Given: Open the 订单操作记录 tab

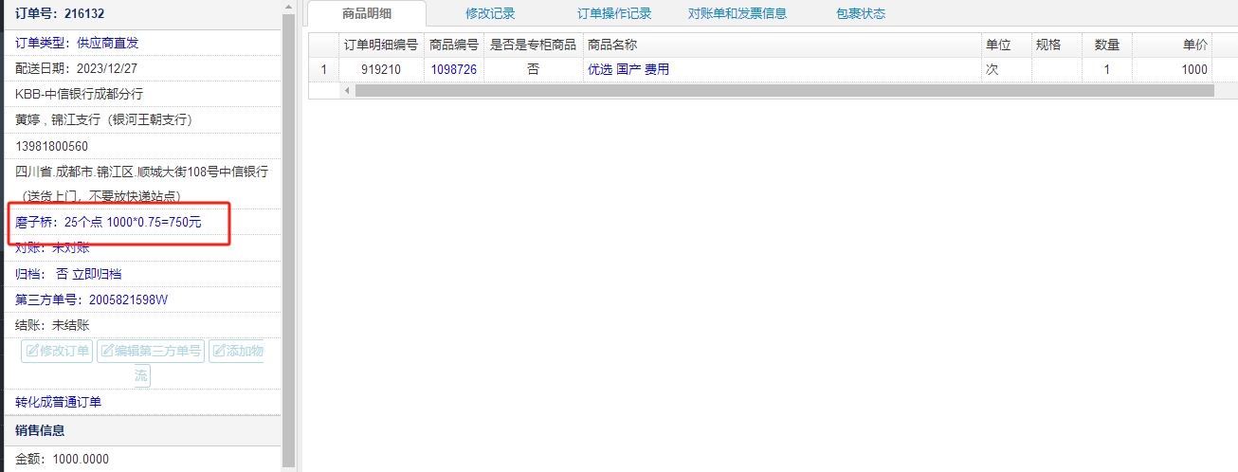Looking at the screenshot, I should click(614, 13).
